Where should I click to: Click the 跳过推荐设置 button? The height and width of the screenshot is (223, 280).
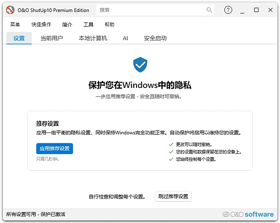tap(173, 196)
